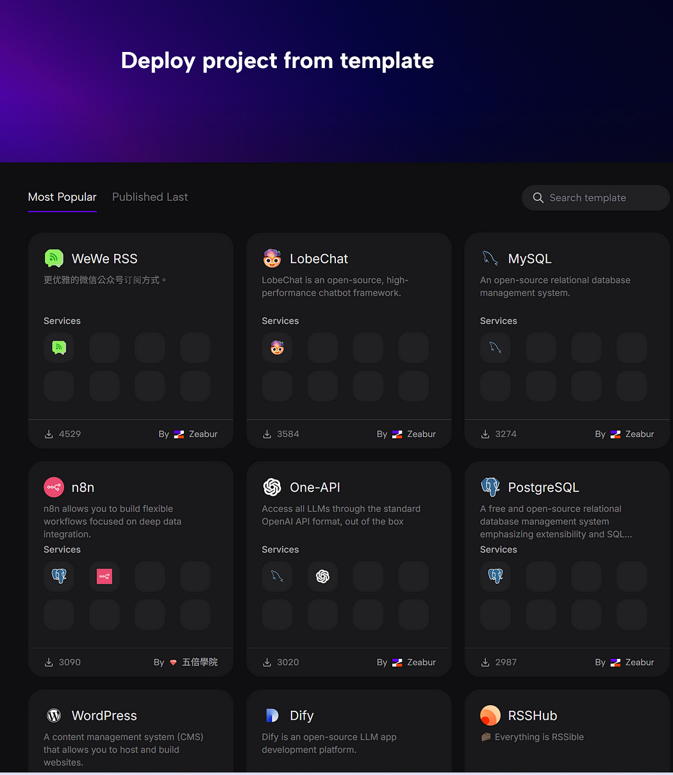Click LobeChat 'open-source, high-performance chatbot' description
Image resolution: width=673 pixels, height=775 pixels.
(x=335, y=286)
